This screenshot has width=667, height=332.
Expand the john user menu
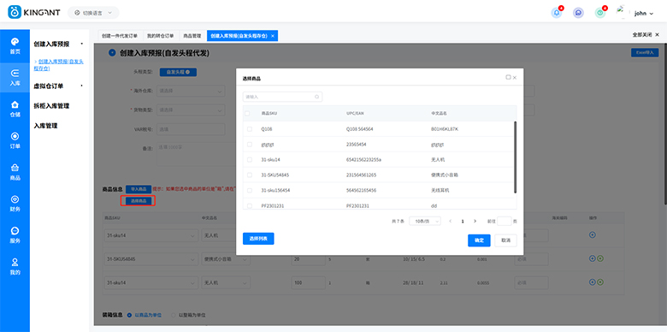[x=643, y=13]
